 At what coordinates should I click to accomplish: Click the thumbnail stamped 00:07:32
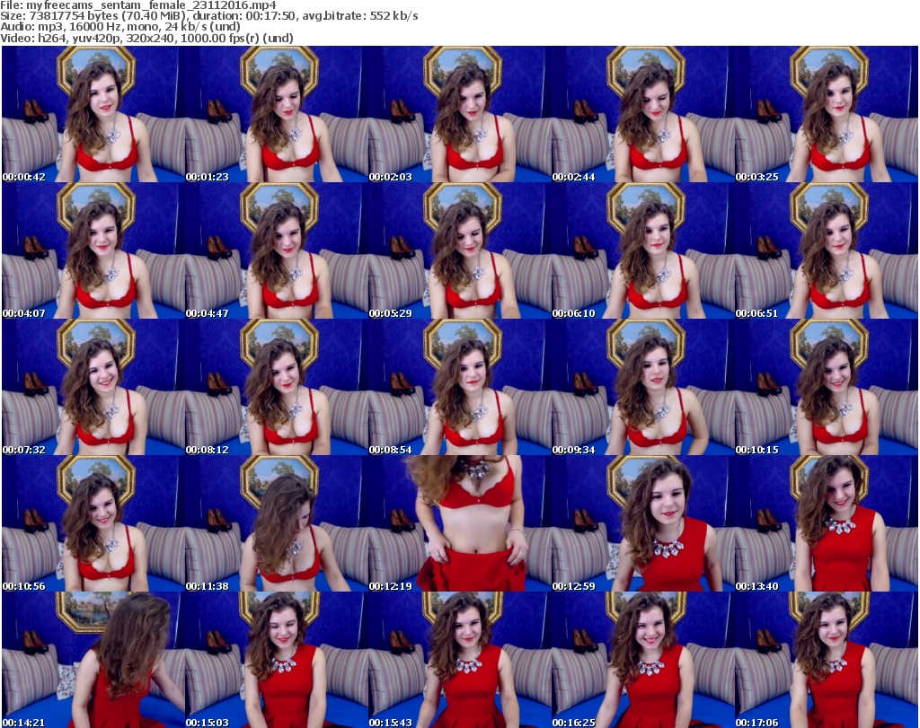[x=93, y=387]
